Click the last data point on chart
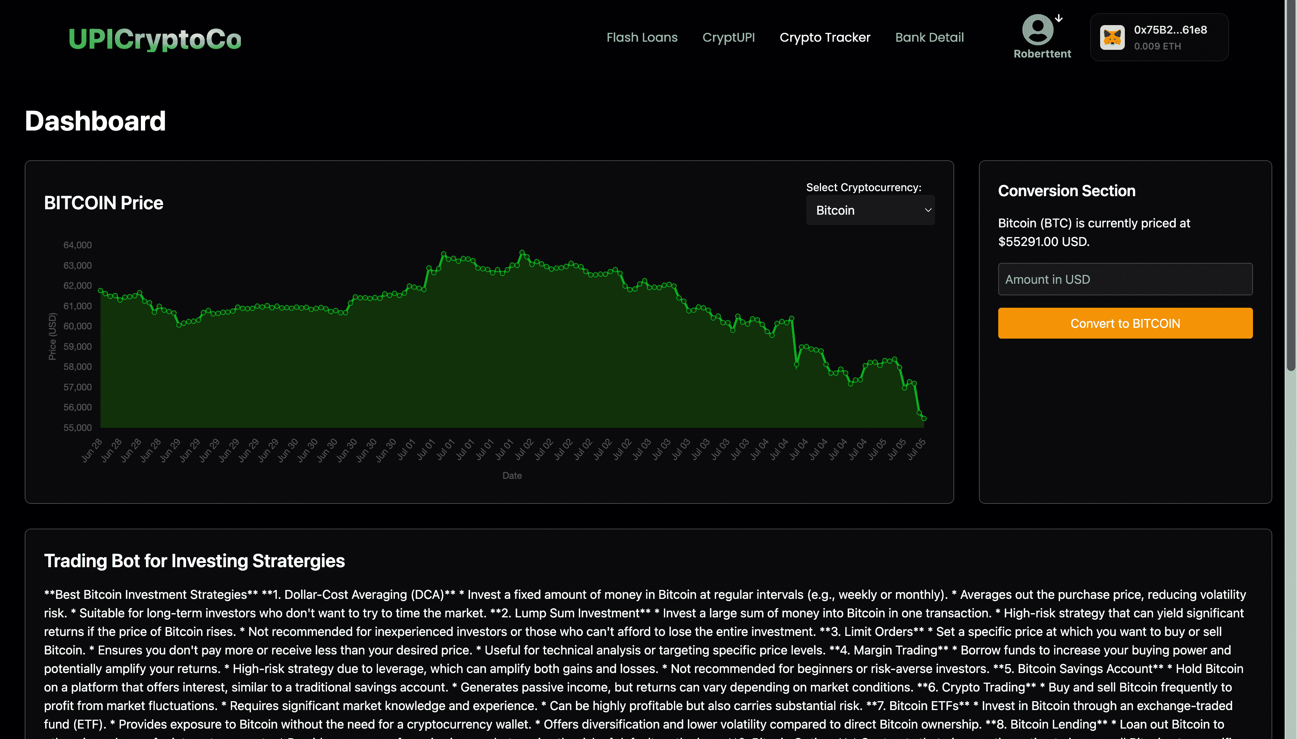This screenshot has width=1297, height=739. coord(924,419)
